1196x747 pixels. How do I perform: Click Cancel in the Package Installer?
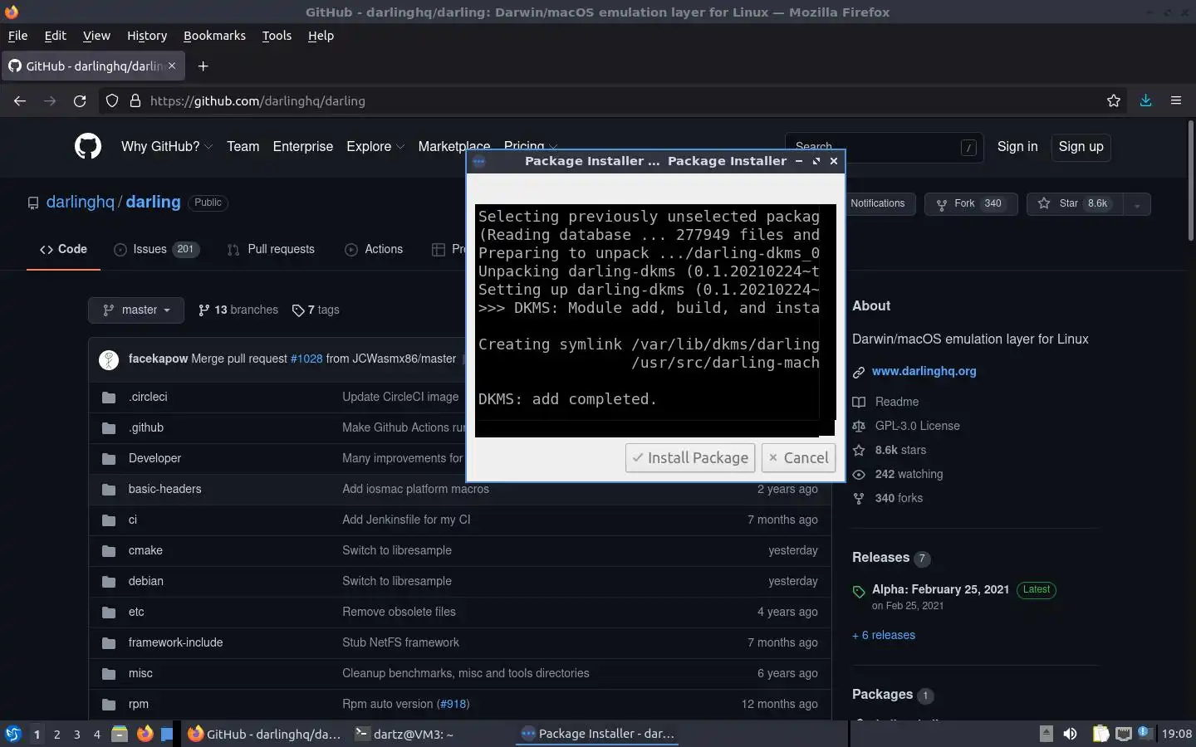(798, 457)
